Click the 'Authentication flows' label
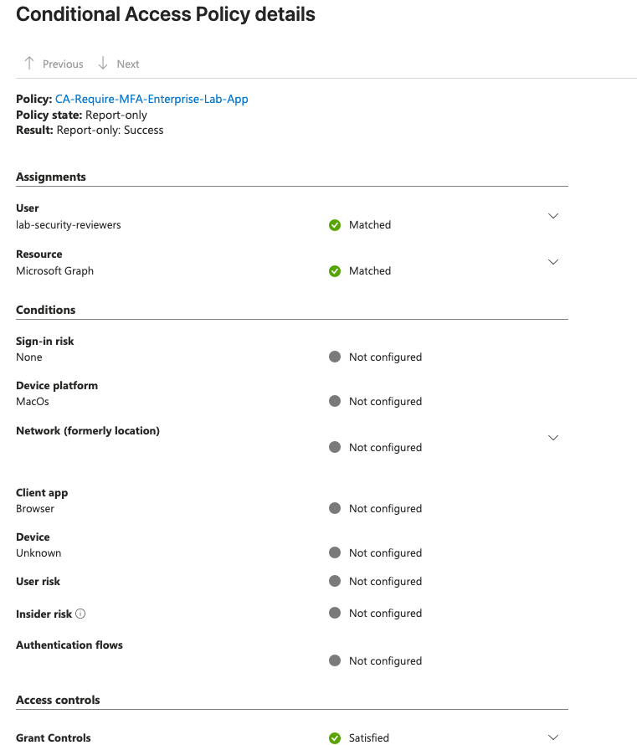This screenshot has width=637, height=745. (69, 645)
